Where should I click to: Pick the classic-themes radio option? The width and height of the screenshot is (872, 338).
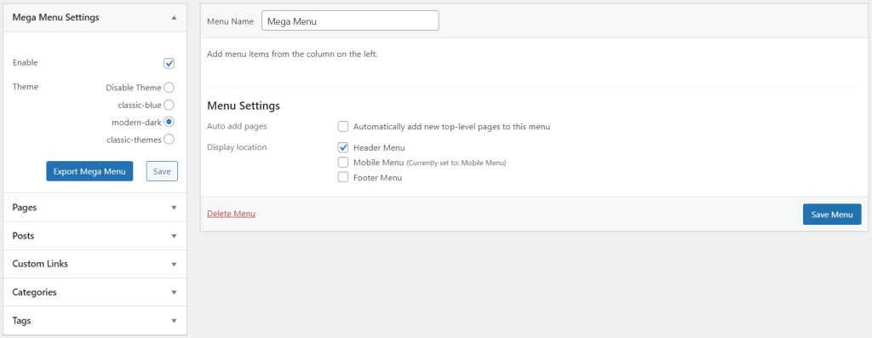coord(169,140)
